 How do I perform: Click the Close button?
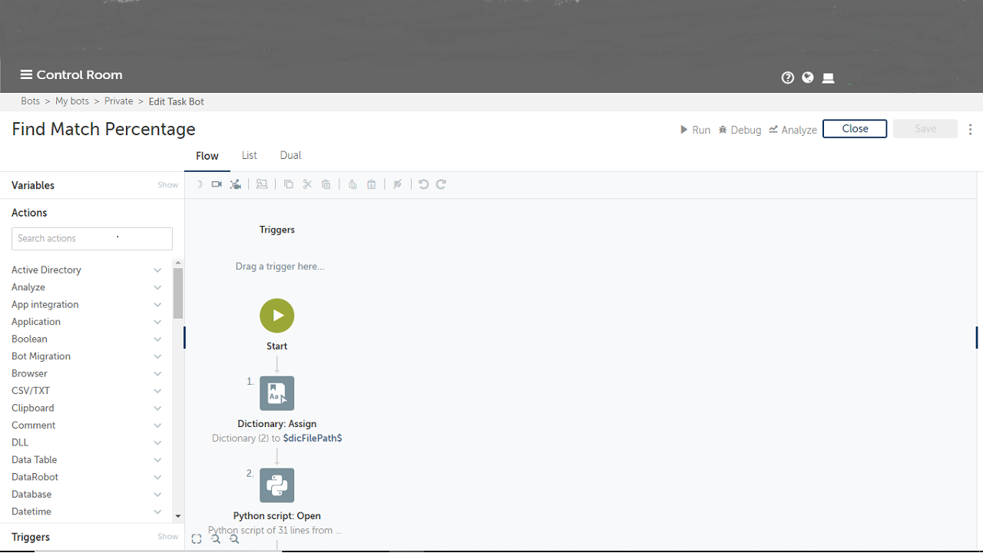[855, 129]
